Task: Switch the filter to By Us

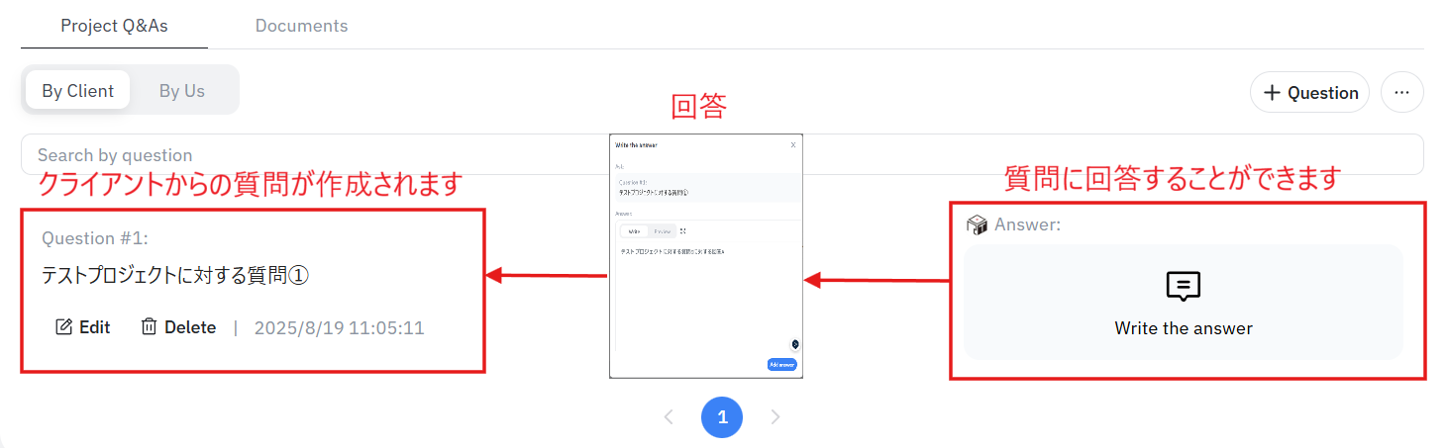Action: pos(182,91)
